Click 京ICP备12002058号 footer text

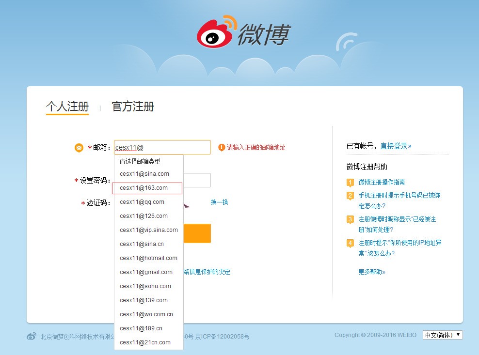tap(222, 337)
